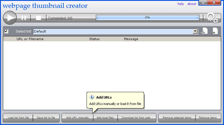Sort by URL or Filename column header
224x125 pixels.
[30, 39]
